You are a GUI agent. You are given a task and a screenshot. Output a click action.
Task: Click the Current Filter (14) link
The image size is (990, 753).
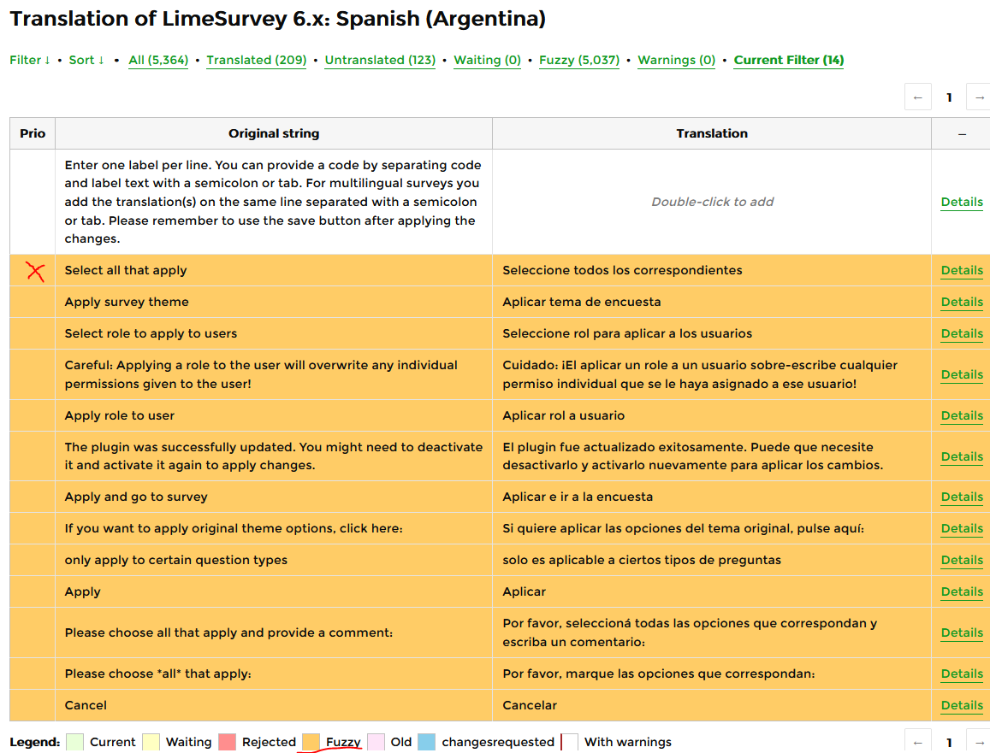point(788,61)
